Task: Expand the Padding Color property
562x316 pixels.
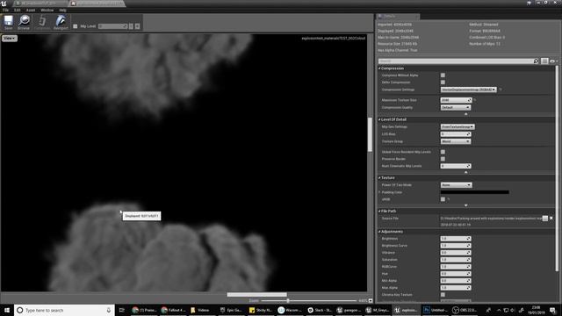Action: click(x=380, y=192)
